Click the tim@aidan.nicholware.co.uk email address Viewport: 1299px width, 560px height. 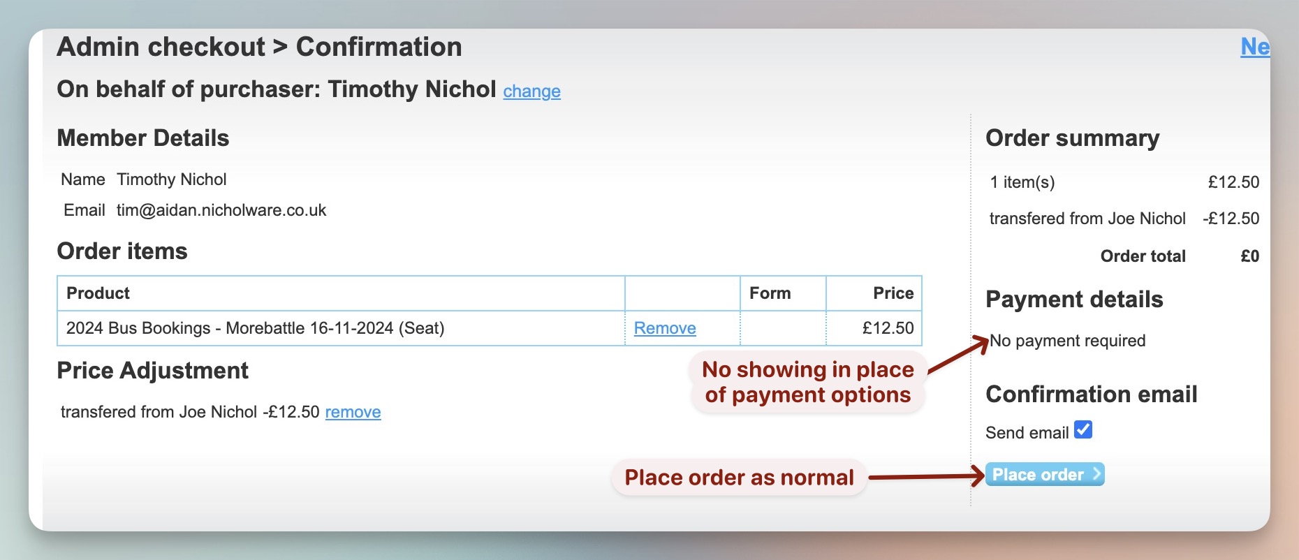tap(221, 210)
